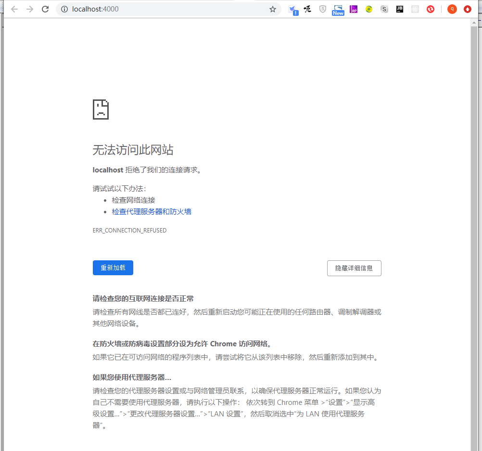
Task: Click the red circular arrows extension icon
Action: 431,9
